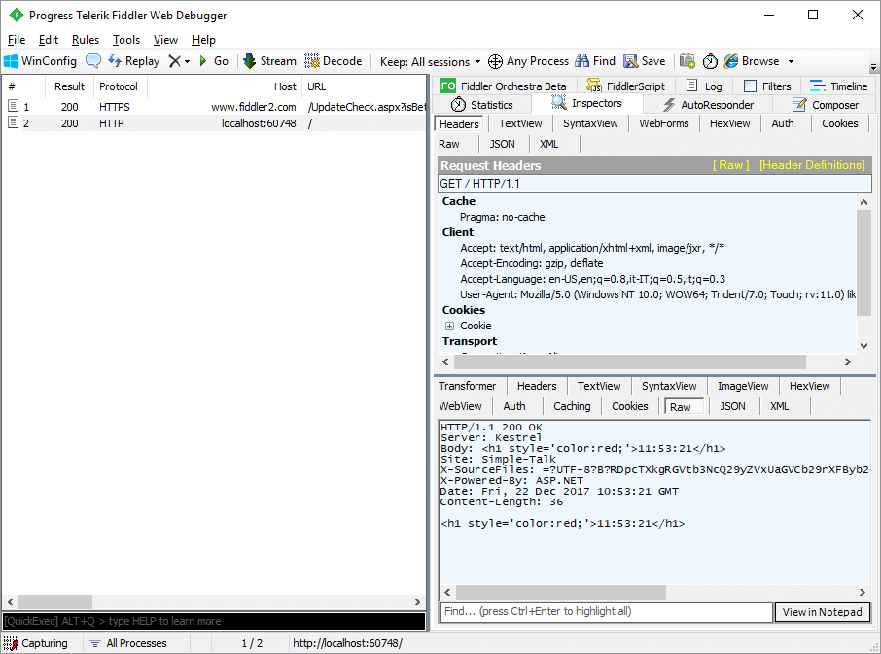881x654 pixels.
Task: Open the AutoResponder tab
Action: (708, 104)
